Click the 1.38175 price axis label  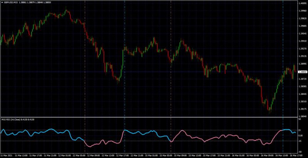302,109
